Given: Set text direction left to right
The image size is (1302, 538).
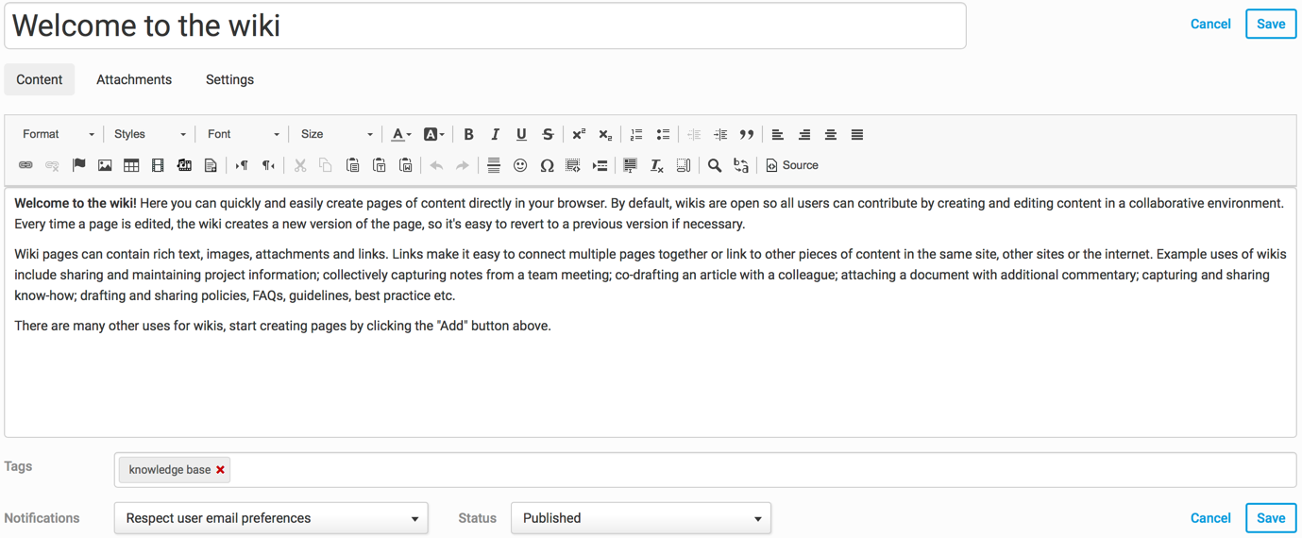Looking at the screenshot, I should [242, 165].
